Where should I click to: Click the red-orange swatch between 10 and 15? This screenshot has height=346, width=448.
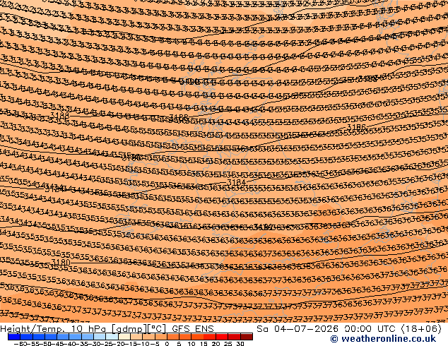197,337
